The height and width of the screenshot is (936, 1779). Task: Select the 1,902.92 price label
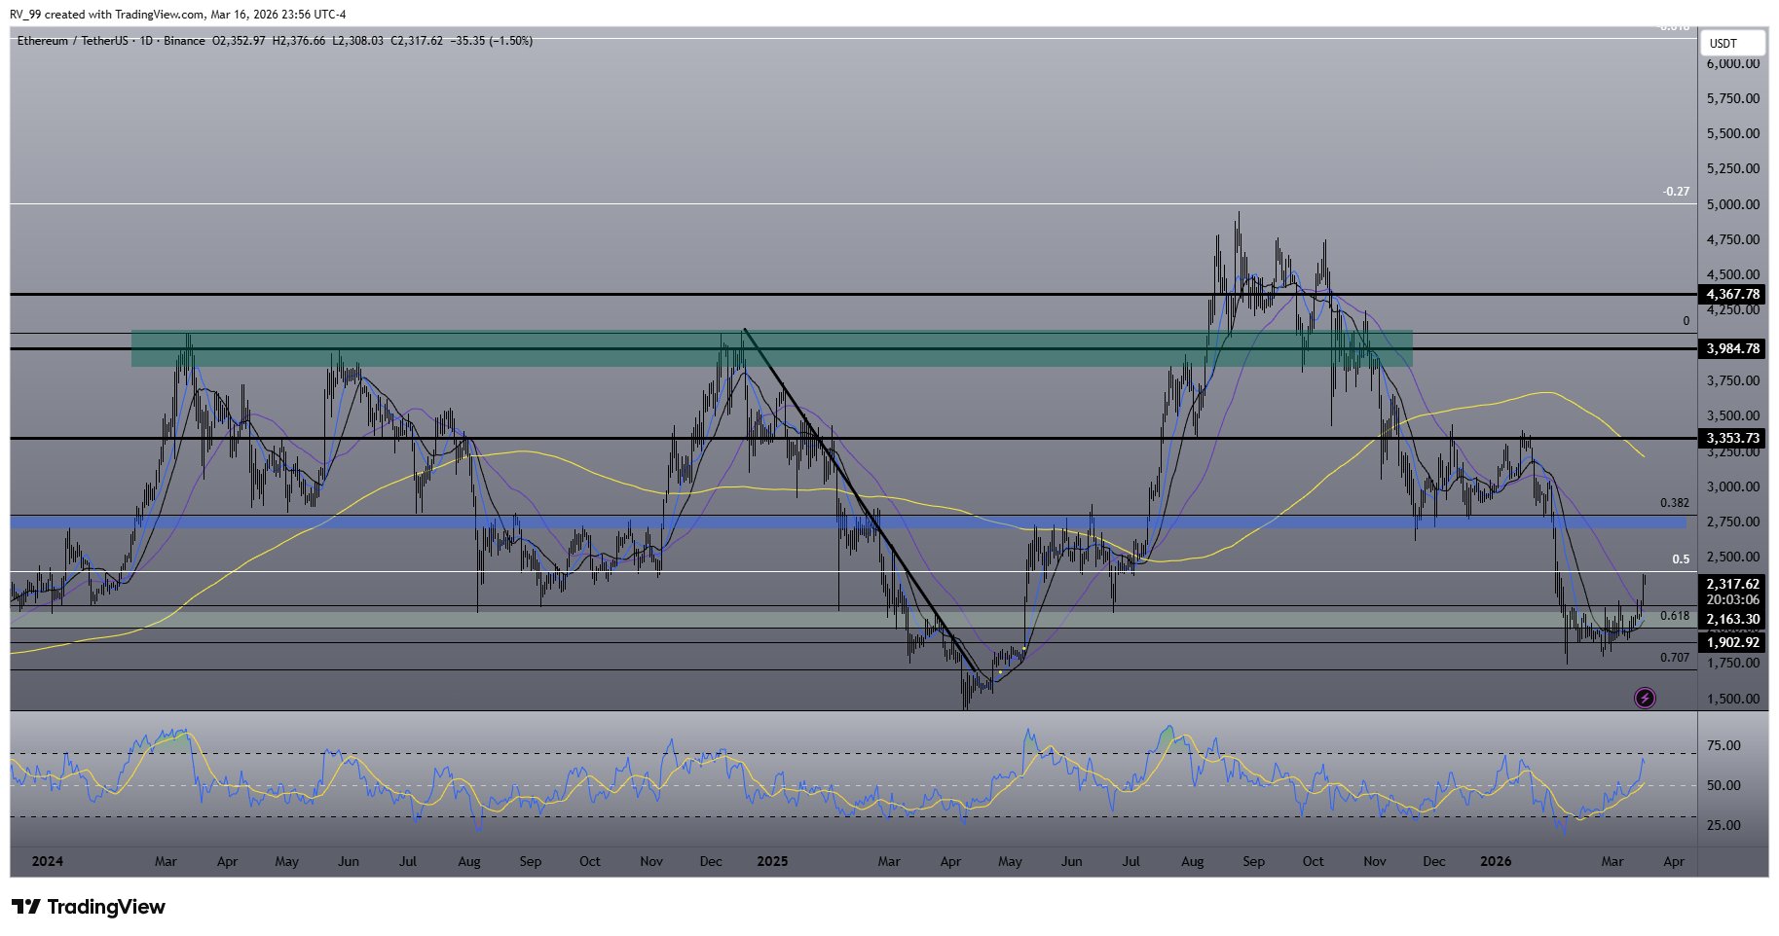(1733, 642)
